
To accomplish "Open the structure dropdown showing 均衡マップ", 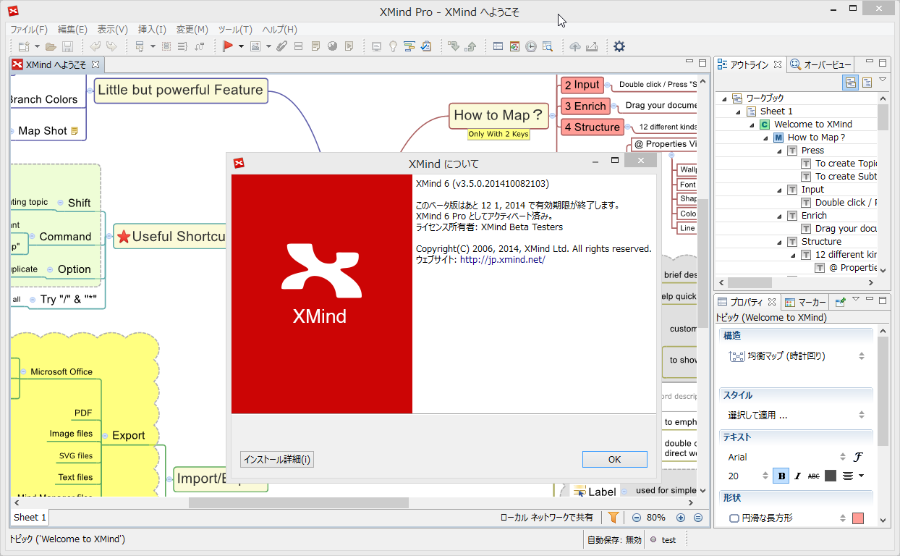I will click(x=797, y=356).
